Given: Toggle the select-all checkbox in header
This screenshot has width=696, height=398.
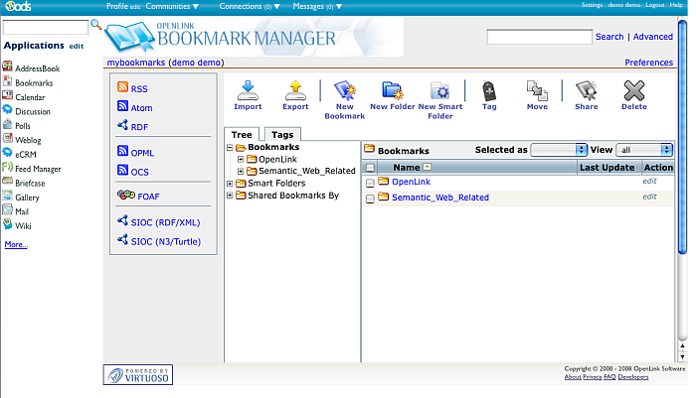Looking at the screenshot, I should tap(371, 168).
